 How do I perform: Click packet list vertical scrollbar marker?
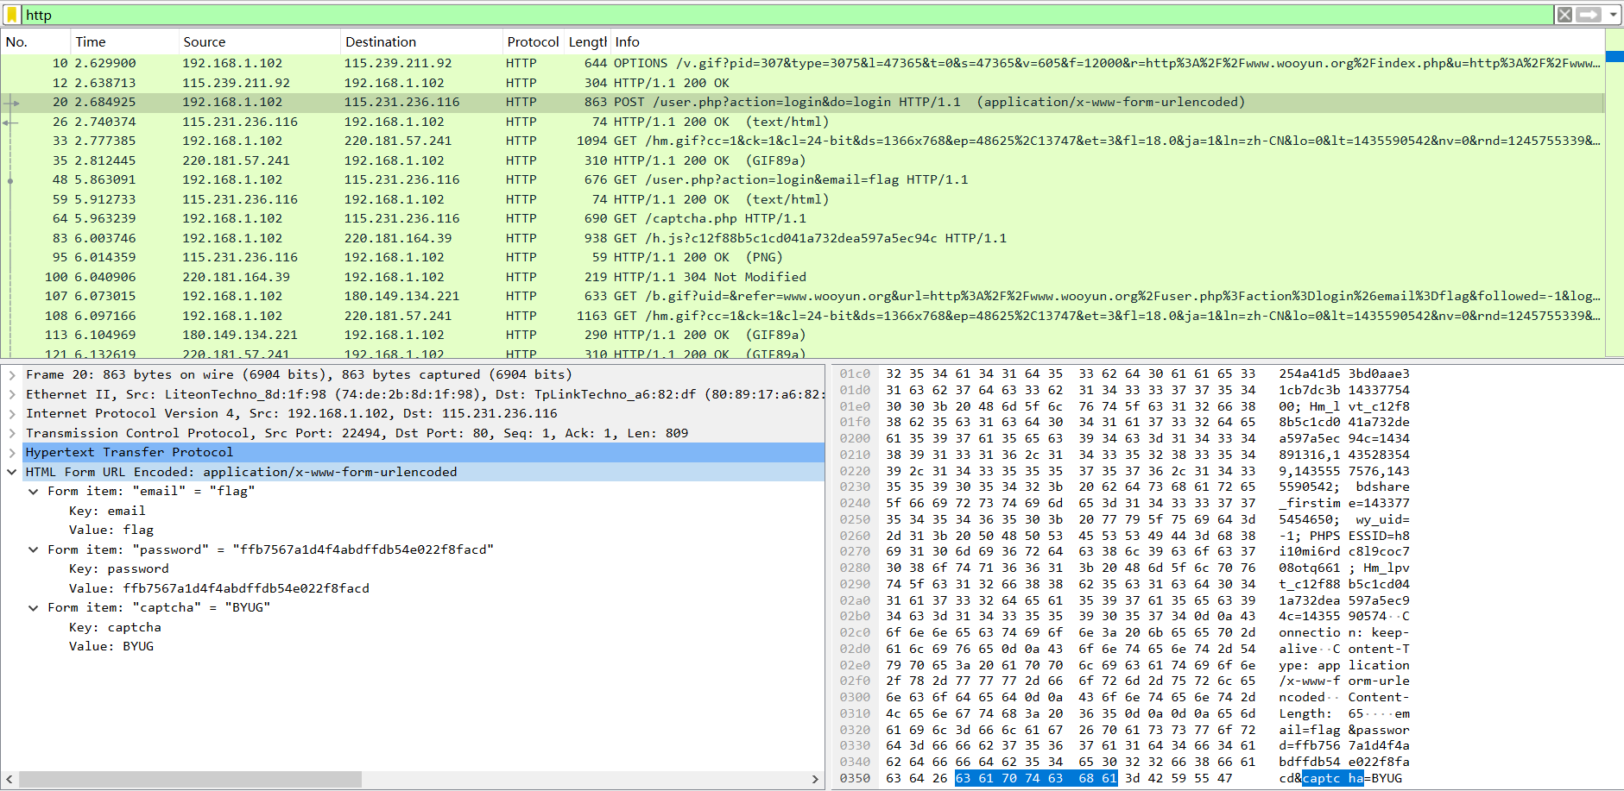[x=1615, y=57]
